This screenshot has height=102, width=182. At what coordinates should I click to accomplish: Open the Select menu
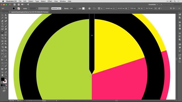click(x=43, y=1)
